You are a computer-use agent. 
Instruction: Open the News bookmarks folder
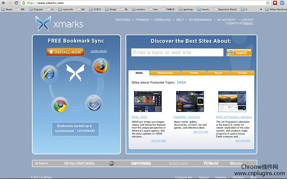pyautogui.click(x=7, y=9)
